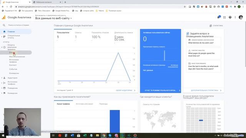Screen dimensions: 246x138
Task: Open the Windows Start button
Action: click(x=3, y=135)
